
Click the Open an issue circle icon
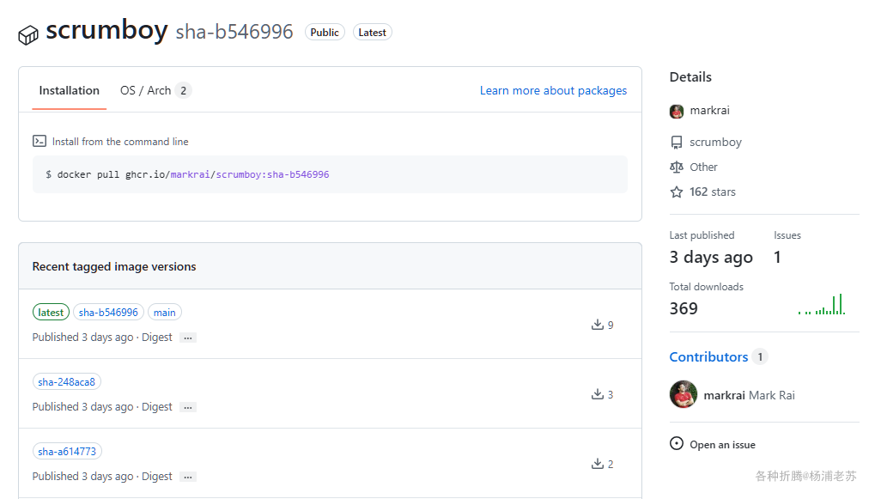pos(677,444)
